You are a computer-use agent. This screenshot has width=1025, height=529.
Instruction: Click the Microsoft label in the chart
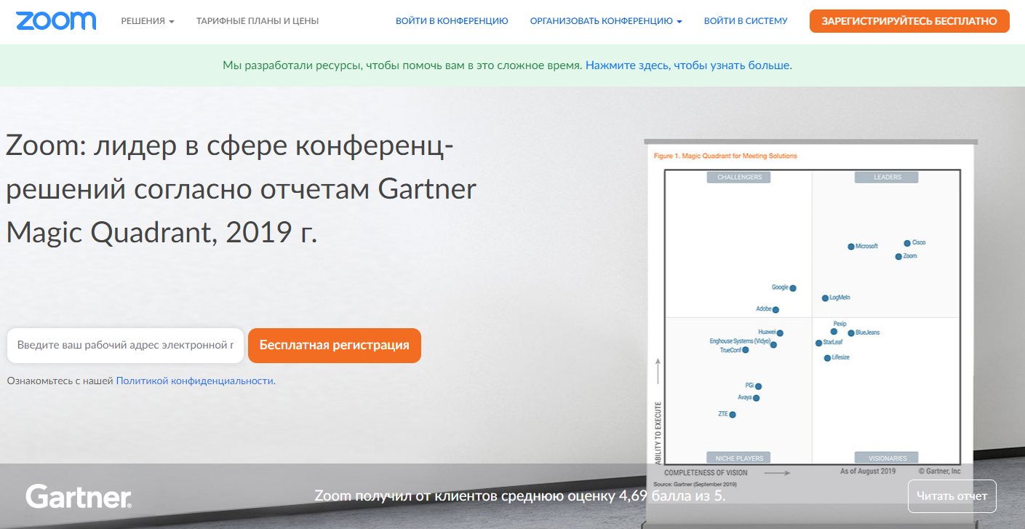point(867,247)
